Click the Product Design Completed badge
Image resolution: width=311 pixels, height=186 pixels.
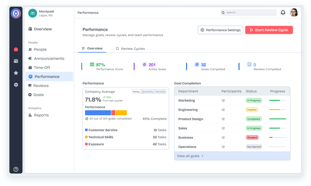pyautogui.click(x=253, y=119)
